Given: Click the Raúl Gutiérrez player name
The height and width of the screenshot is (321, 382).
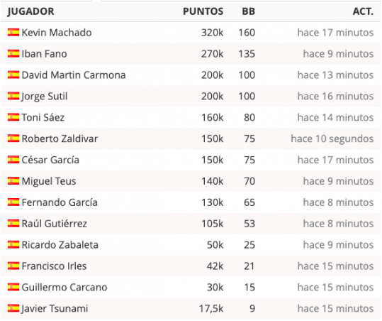Looking at the screenshot, I should pyautogui.click(x=55, y=224).
